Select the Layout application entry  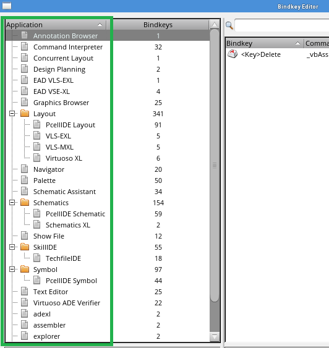(45, 114)
